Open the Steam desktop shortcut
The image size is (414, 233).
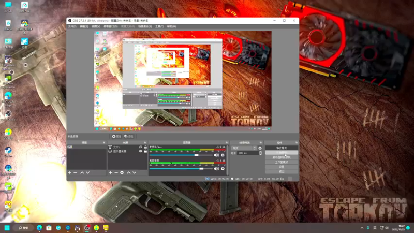pyautogui.click(x=8, y=152)
